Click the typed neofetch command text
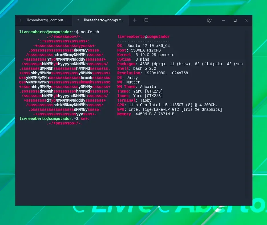The image size is (267, 225). coord(90,32)
